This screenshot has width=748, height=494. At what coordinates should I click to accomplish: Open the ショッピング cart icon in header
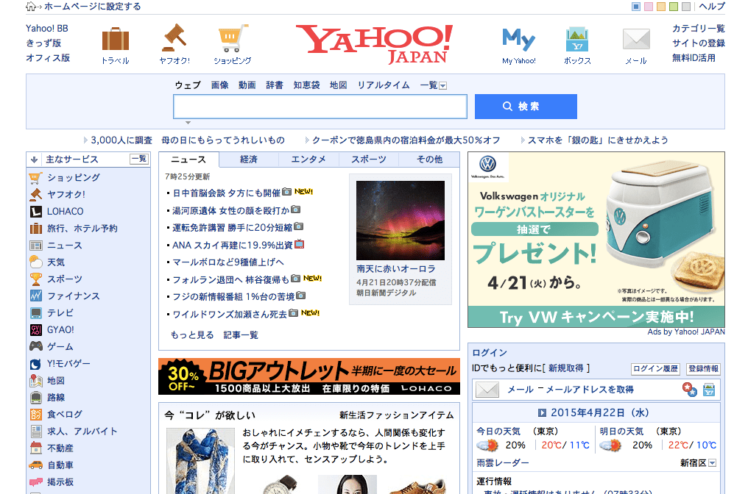click(x=233, y=38)
